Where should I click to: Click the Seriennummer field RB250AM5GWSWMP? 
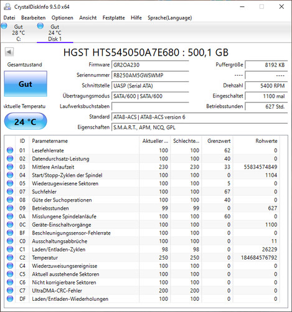[150, 76]
